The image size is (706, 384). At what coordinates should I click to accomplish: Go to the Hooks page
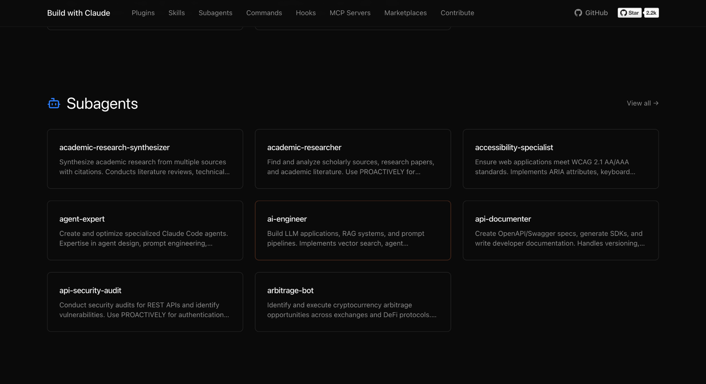[x=306, y=13]
